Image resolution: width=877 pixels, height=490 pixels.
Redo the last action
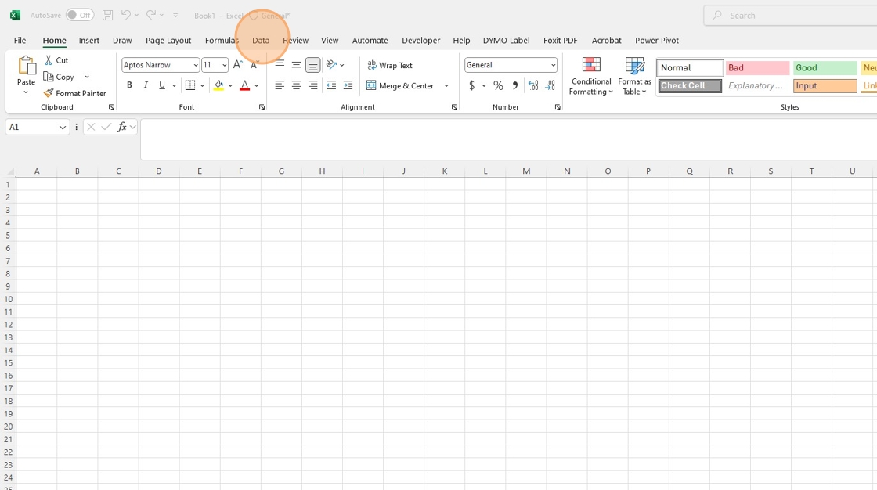tap(151, 15)
